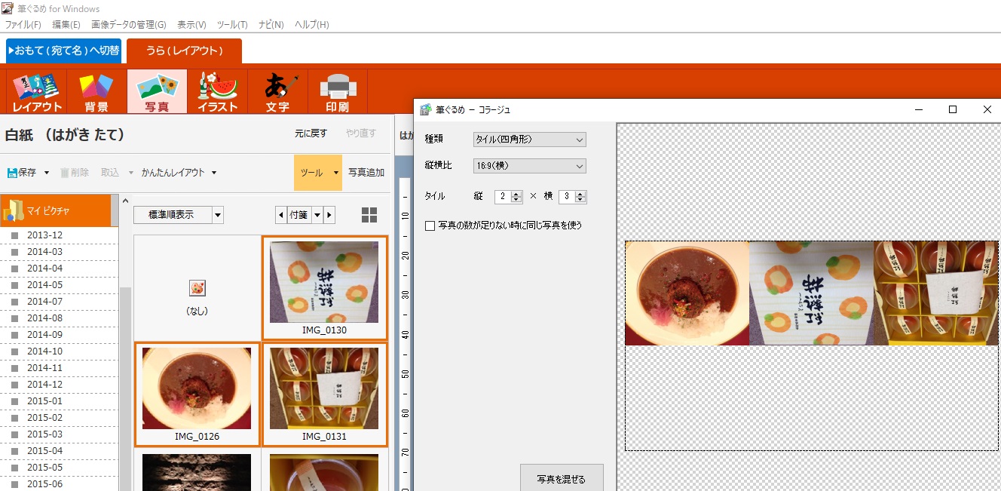Open the イラスト illustration tool
1001x491 pixels.
pos(217,91)
